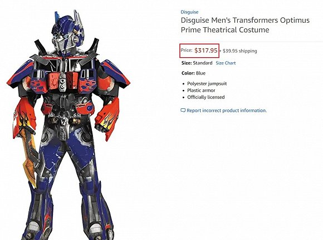
Task: Click the Officially licensed bullet point
Action: coord(206,97)
